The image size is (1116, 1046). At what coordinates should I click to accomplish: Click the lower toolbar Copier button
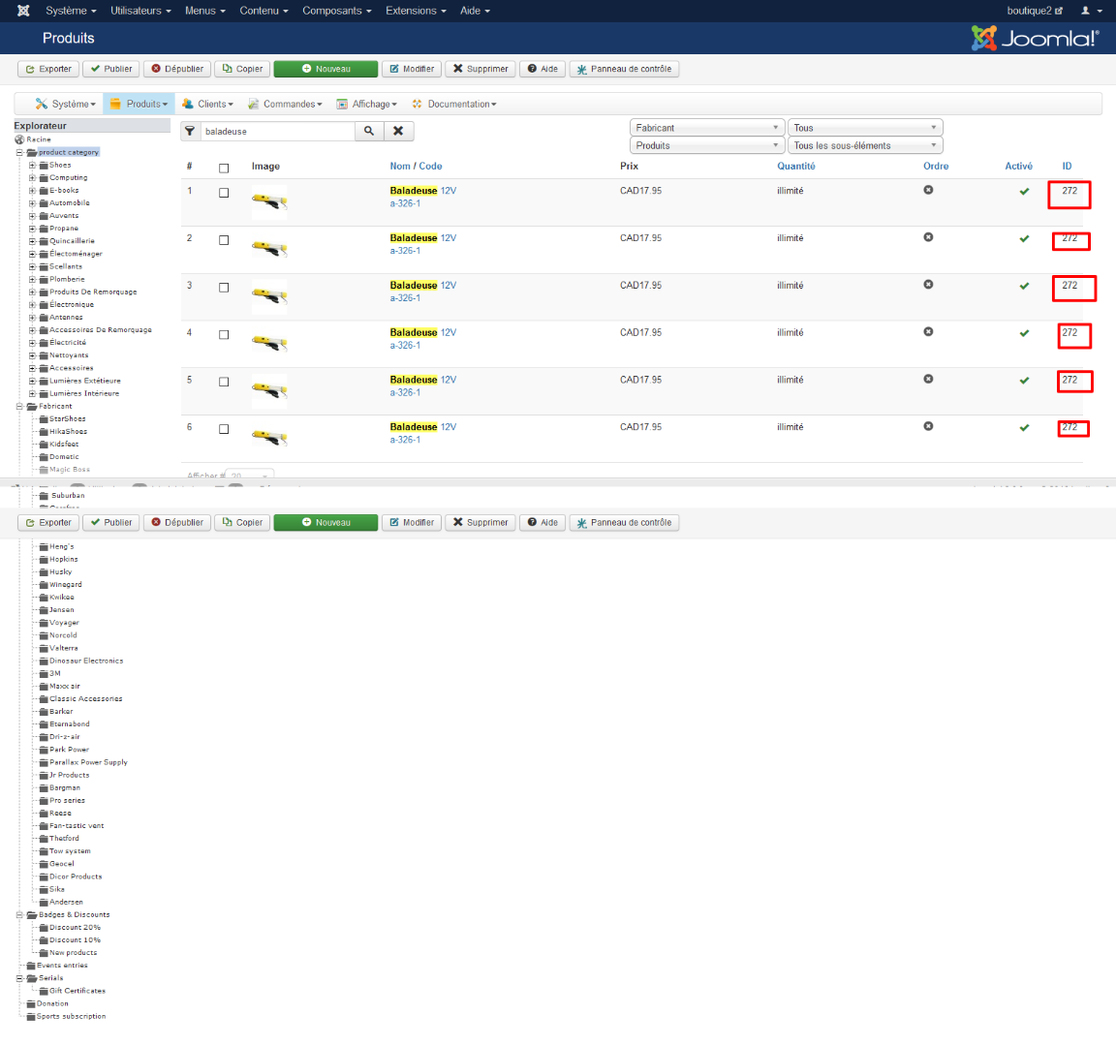(243, 522)
